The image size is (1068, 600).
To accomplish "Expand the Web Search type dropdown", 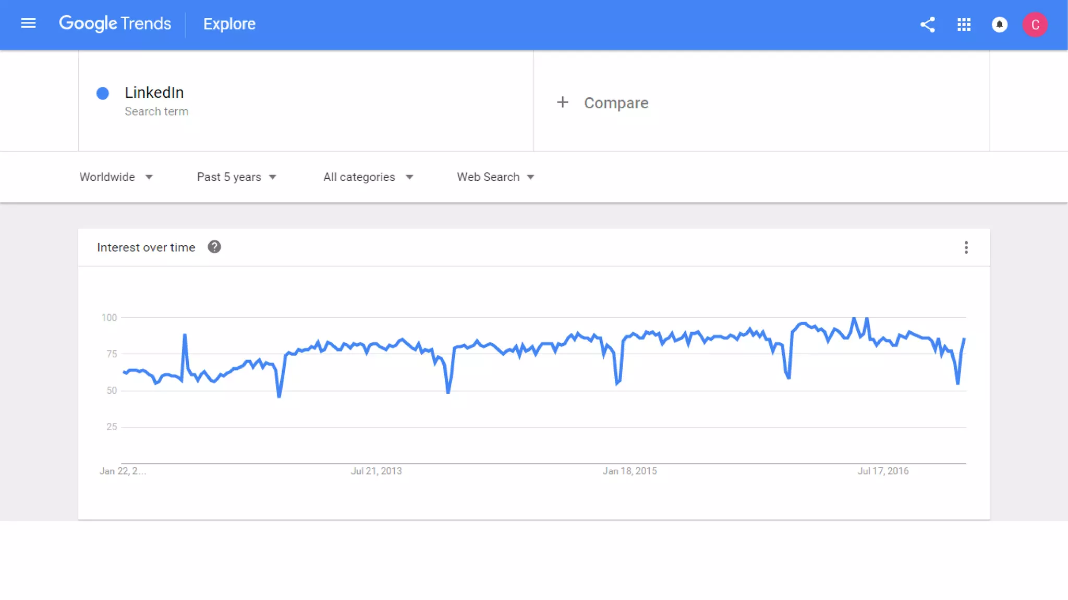I will pyautogui.click(x=495, y=177).
